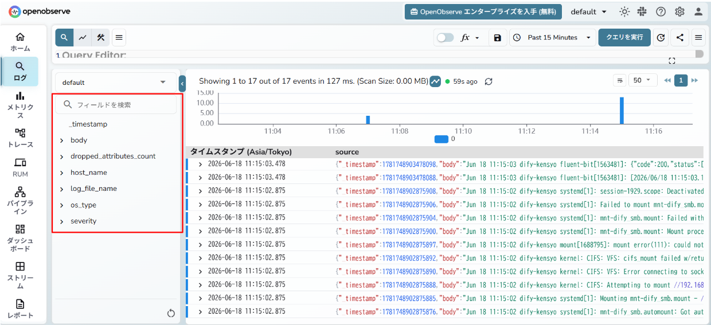The image size is (711, 325).
Task: Toggle the SQL mode switch beside fx
Action: (x=445, y=38)
